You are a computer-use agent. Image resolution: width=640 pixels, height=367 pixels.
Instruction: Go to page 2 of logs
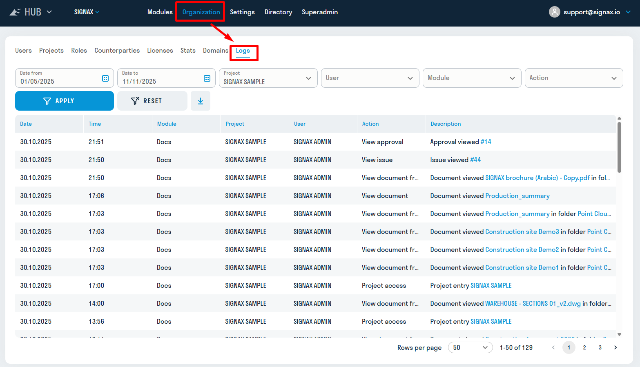(584, 347)
